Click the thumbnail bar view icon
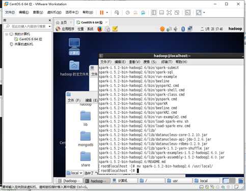Screen dimensions: 246x191 161,13
